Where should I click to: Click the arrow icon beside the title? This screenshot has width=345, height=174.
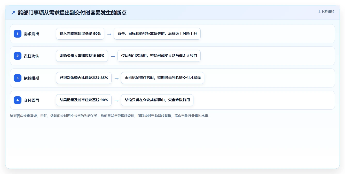tap(13, 13)
